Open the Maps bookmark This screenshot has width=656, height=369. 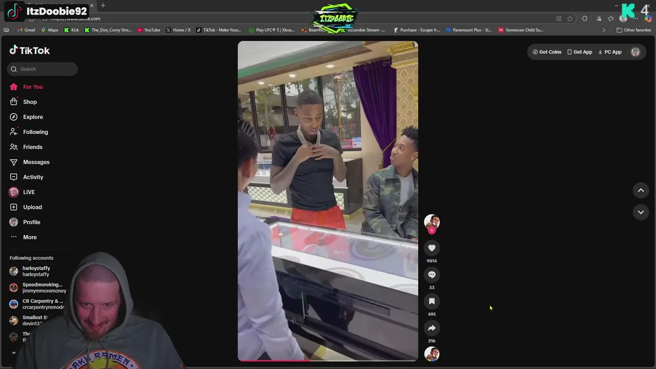pyautogui.click(x=50, y=30)
